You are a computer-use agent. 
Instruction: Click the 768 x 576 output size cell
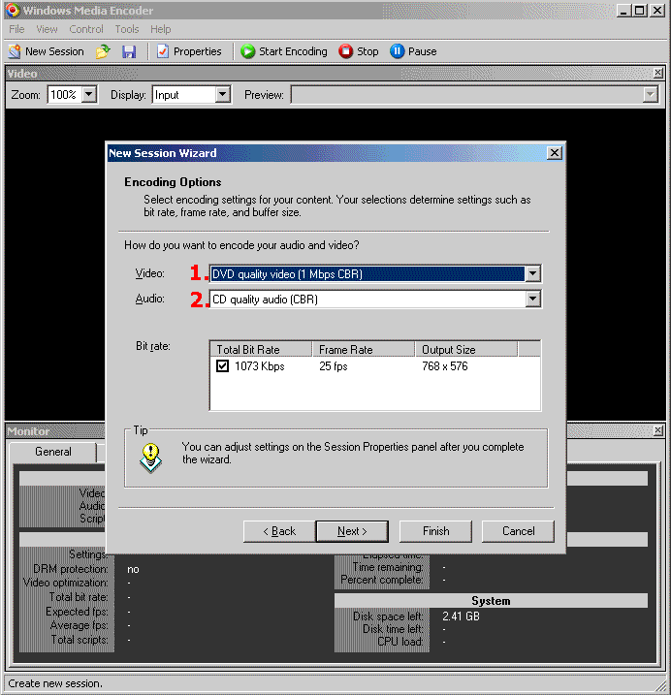tap(445, 366)
